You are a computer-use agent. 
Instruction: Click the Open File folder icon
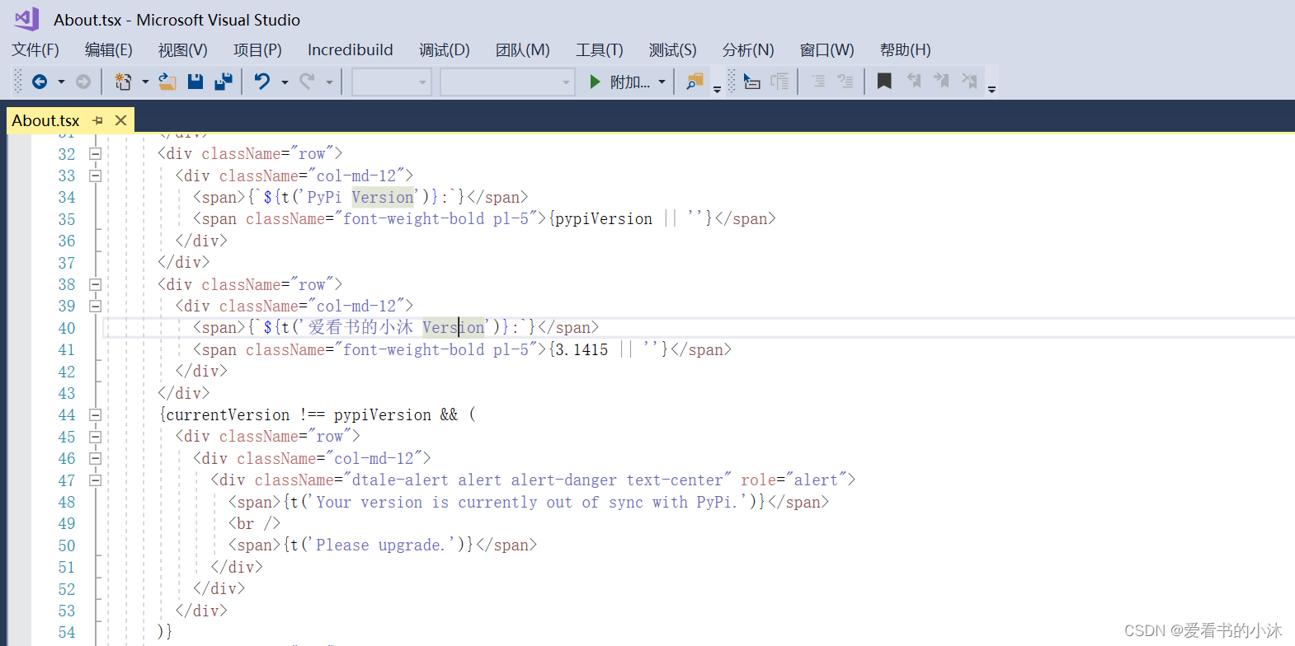(x=167, y=82)
